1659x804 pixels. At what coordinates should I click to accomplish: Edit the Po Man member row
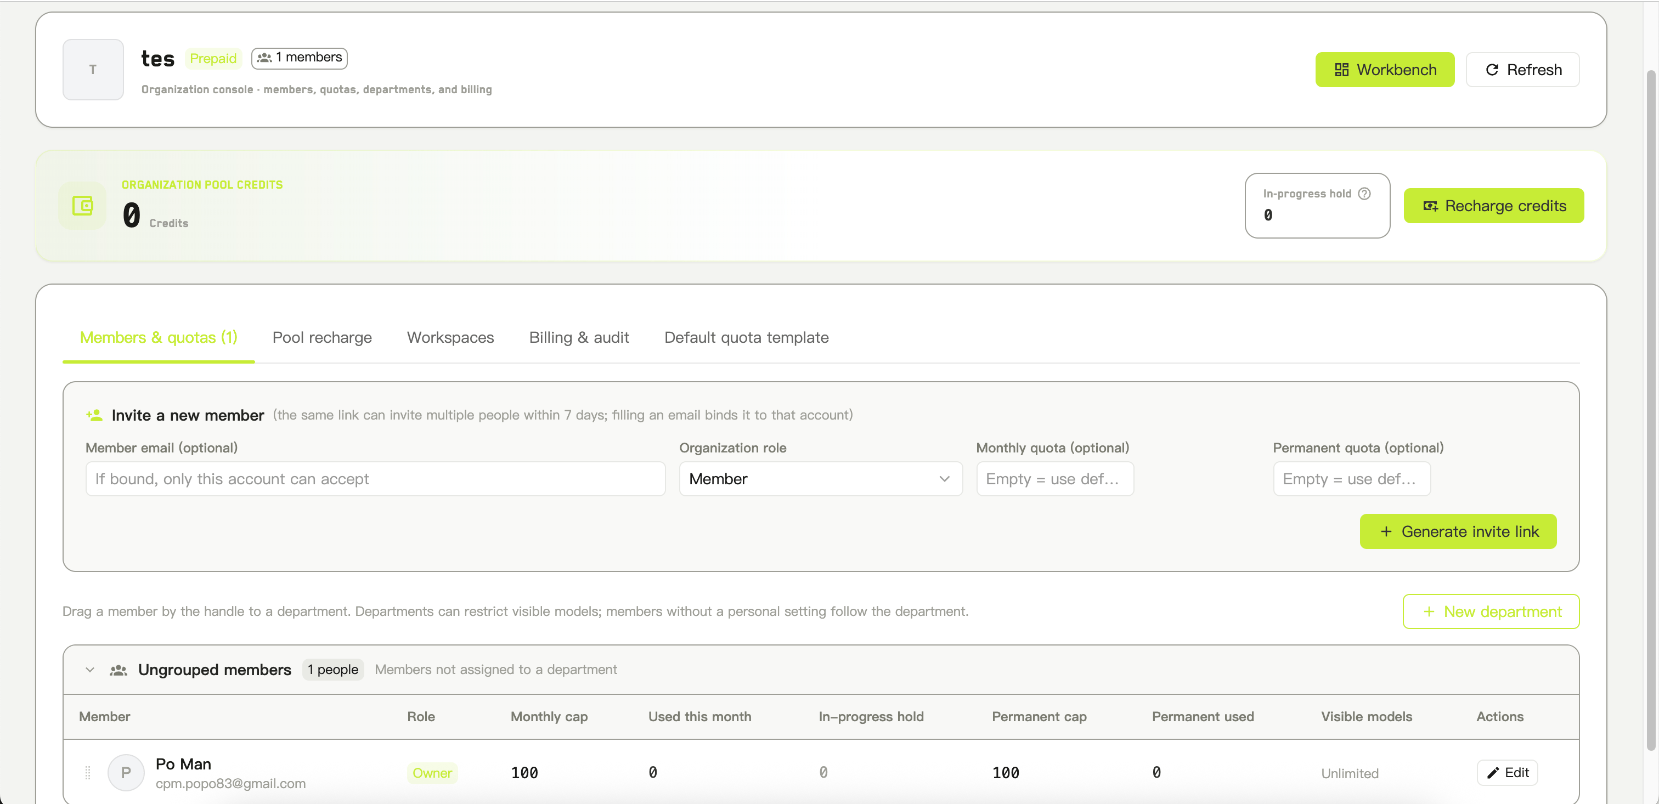coord(1506,772)
